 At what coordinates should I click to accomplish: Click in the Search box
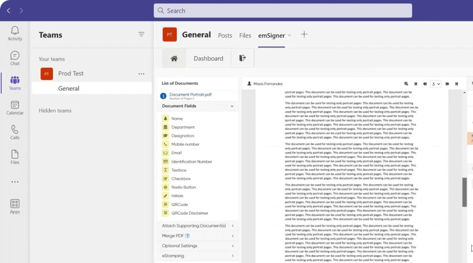point(283,11)
